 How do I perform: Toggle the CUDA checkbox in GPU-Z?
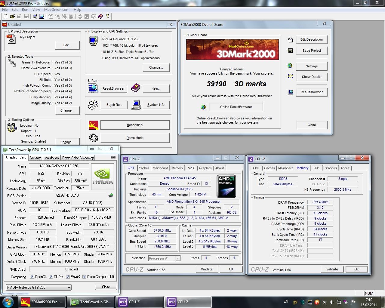pyautogui.click(x=51, y=277)
